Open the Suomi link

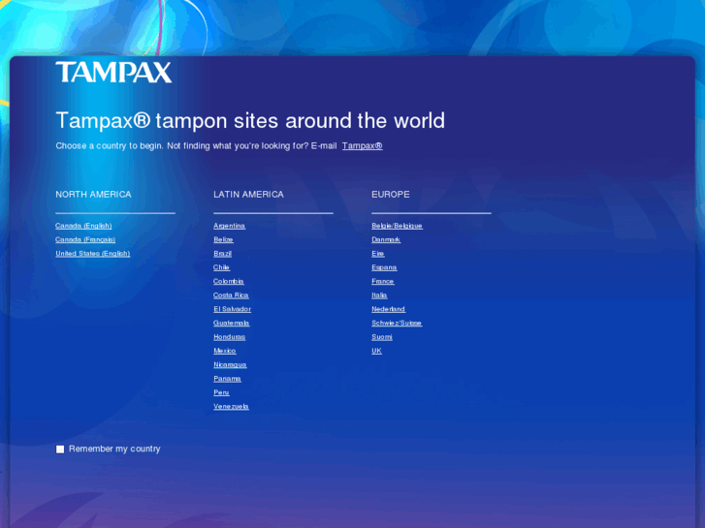pyautogui.click(x=382, y=337)
